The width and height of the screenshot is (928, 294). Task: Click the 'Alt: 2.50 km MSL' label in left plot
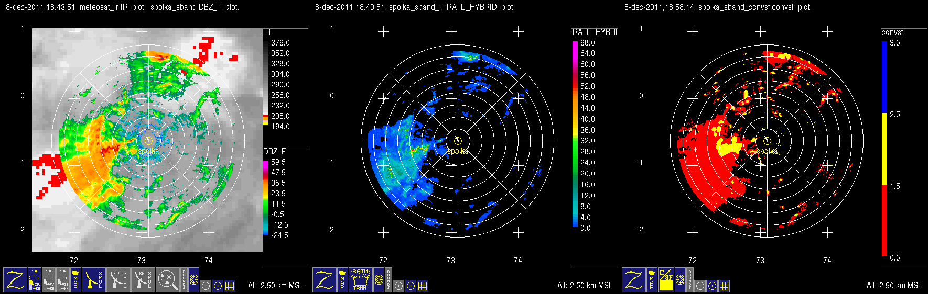pyautogui.click(x=275, y=286)
